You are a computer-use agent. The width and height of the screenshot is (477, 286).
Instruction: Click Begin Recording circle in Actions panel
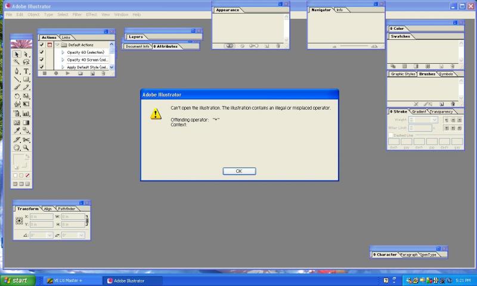coord(56,73)
